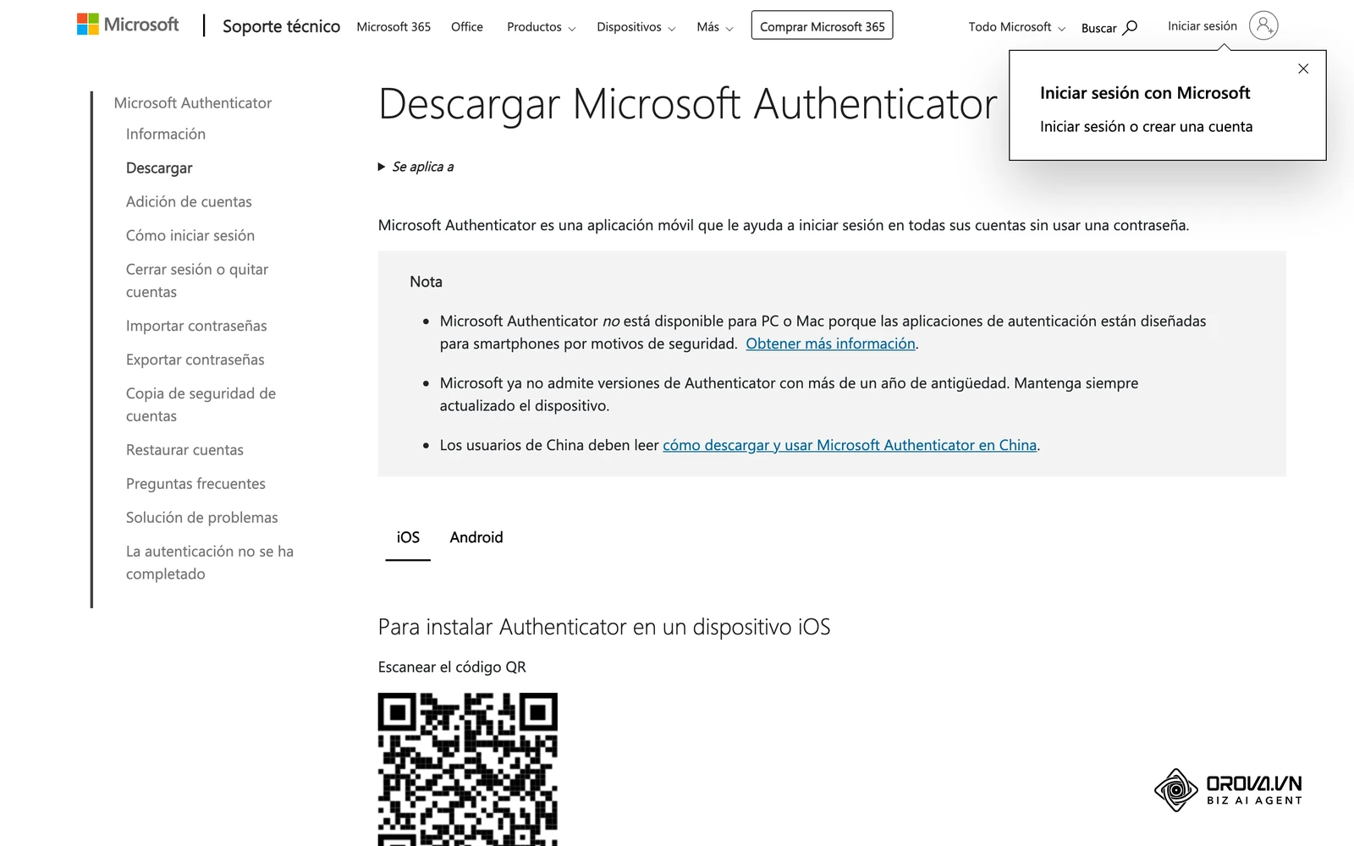Click Comprar Microsoft 365 button
Screen dimensions: 1354x846
(822, 26)
